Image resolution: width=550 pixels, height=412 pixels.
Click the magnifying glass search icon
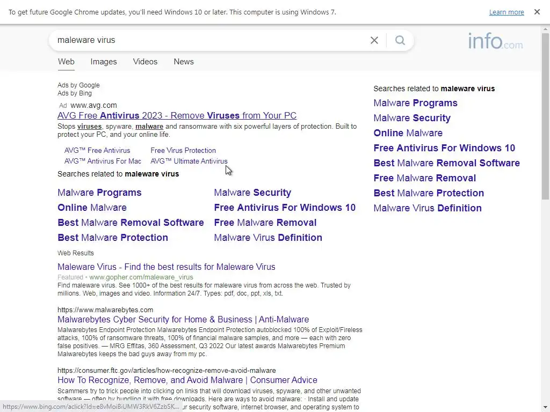[400, 40]
